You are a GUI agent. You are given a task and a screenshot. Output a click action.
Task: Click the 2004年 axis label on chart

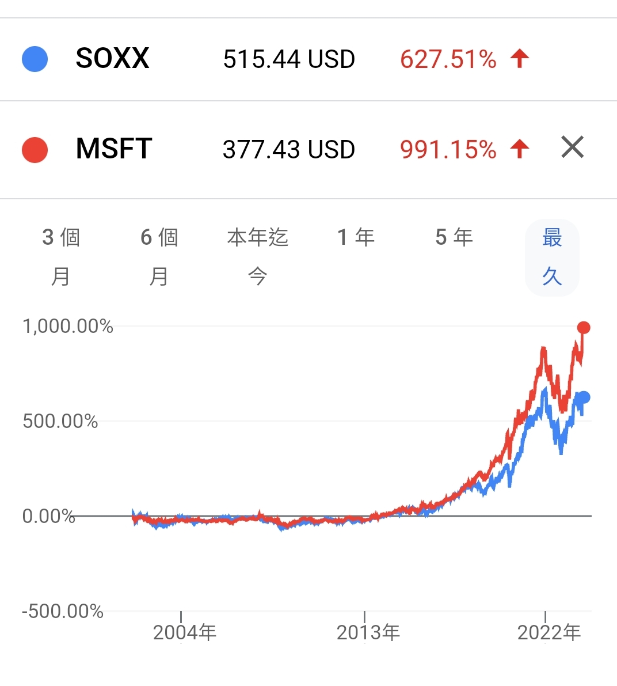click(x=184, y=632)
